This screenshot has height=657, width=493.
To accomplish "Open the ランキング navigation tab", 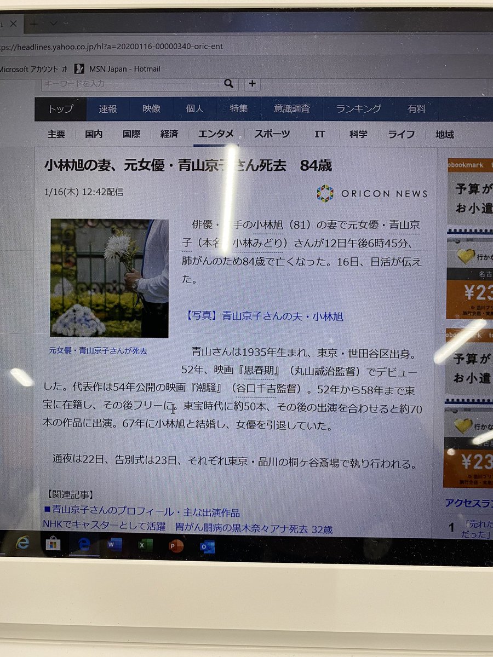I will pyautogui.click(x=358, y=108).
